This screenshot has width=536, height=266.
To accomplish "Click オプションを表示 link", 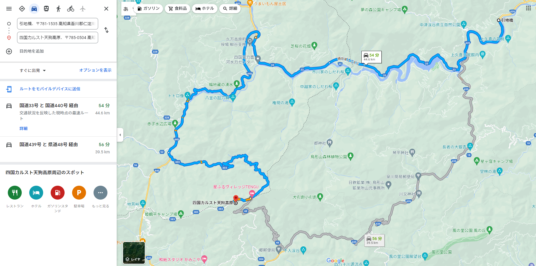I will click(95, 70).
